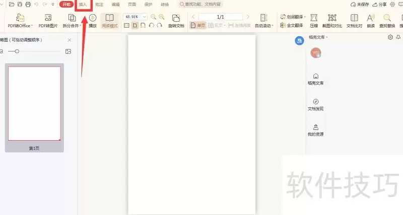Click large thumbnail icon beside slider
This screenshot has height=215, width=403.
coord(68,51)
